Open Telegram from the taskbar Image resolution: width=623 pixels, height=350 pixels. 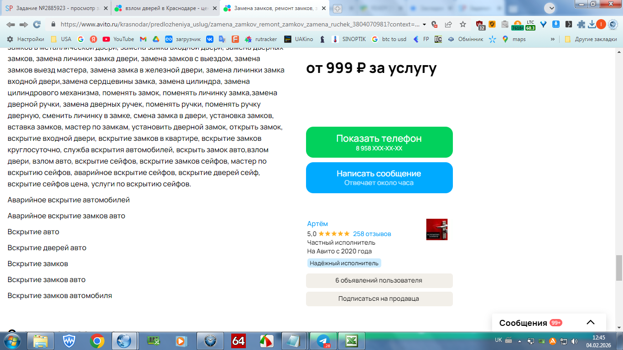click(x=324, y=341)
